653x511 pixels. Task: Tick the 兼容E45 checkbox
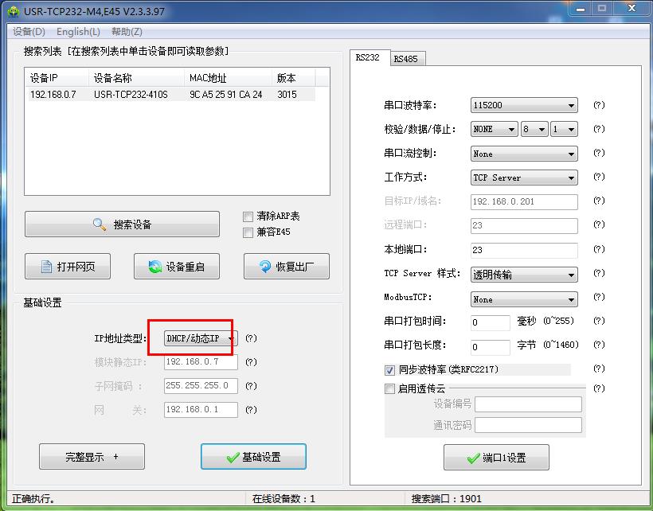click(248, 232)
